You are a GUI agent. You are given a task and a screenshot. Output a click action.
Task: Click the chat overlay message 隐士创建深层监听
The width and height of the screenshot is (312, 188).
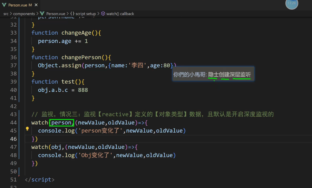pos(229,75)
